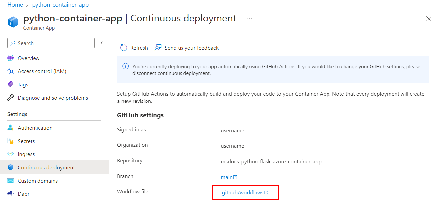Collapse the sidebar using the double-chevron

point(102,43)
